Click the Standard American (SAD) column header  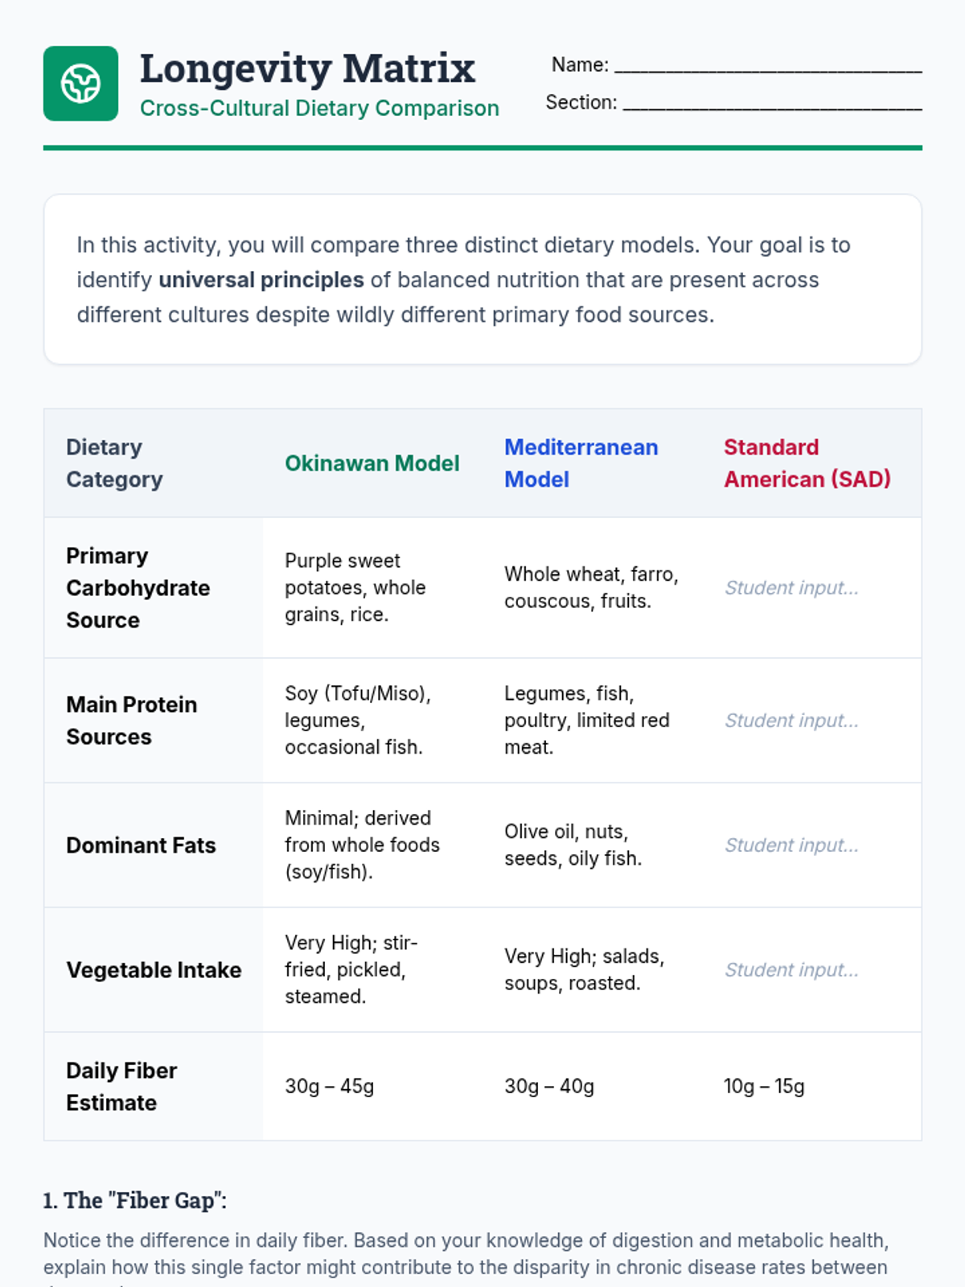pyautogui.click(x=807, y=463)
